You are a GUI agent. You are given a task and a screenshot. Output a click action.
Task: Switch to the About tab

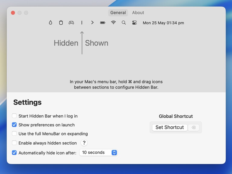coord(138,13)
